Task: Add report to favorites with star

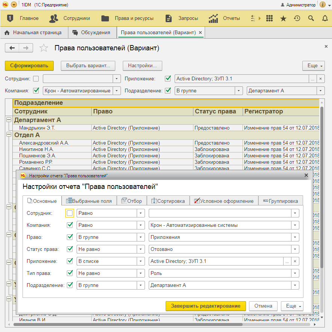Action: pyautogui.click(x=44, y=48)
